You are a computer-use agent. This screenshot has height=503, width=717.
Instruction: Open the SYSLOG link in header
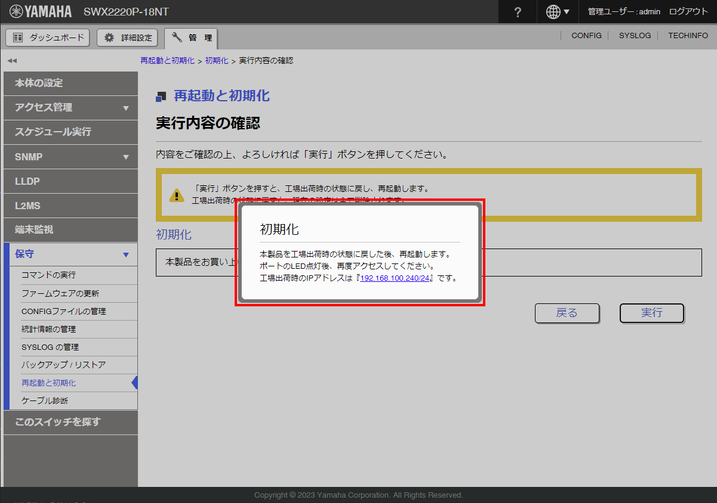(635, 36)
